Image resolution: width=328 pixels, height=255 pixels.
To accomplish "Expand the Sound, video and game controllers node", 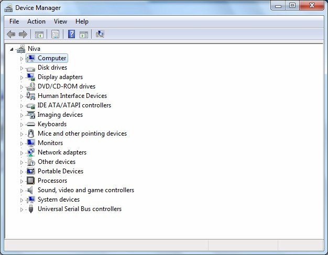I will [x=21, y=191].
